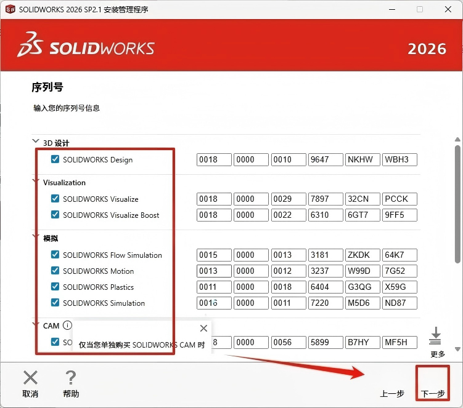
Task: Click Design serial field containing 0010
Action: [x=289, y=159]
